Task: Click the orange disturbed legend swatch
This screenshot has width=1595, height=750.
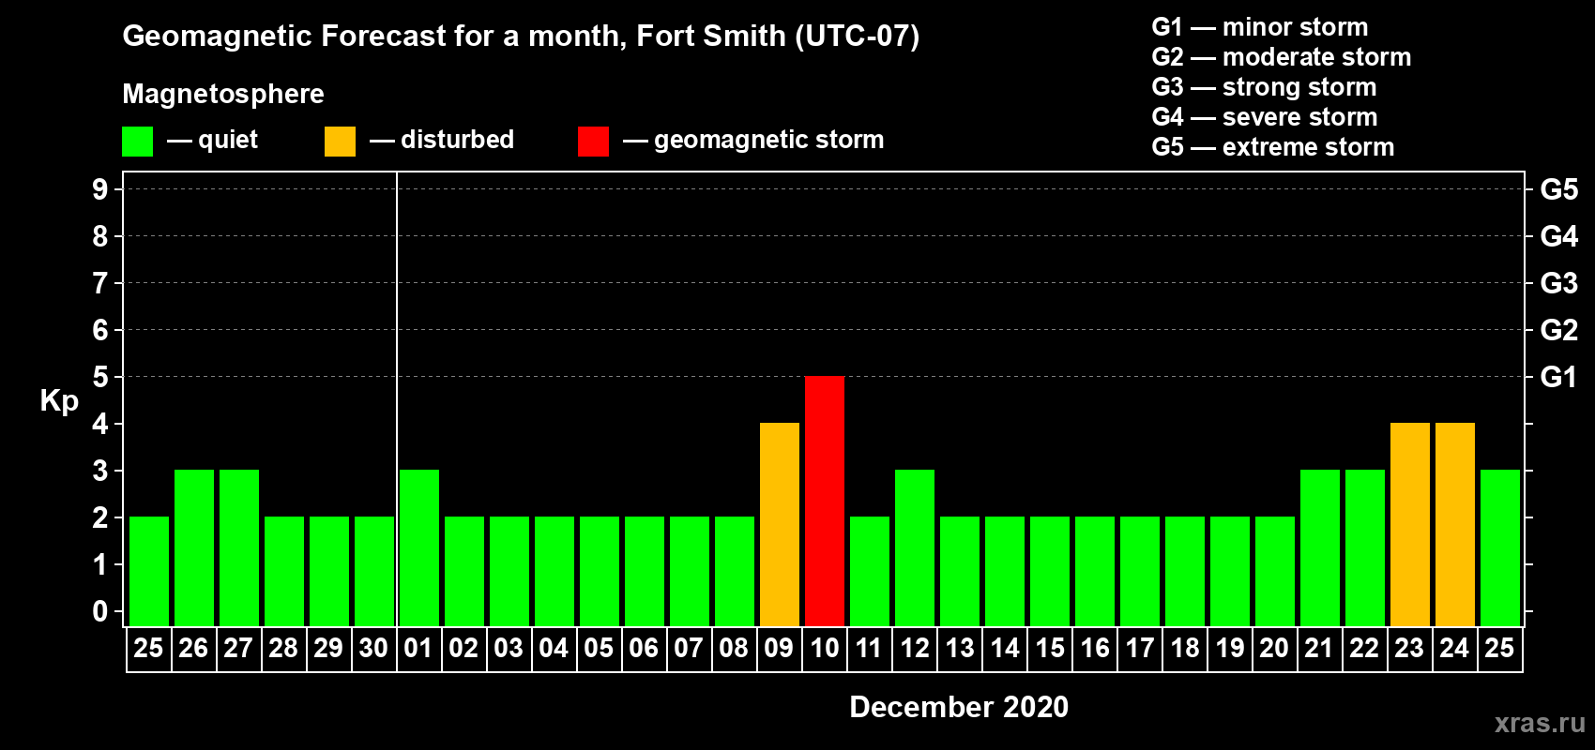Action: (340, 142)
